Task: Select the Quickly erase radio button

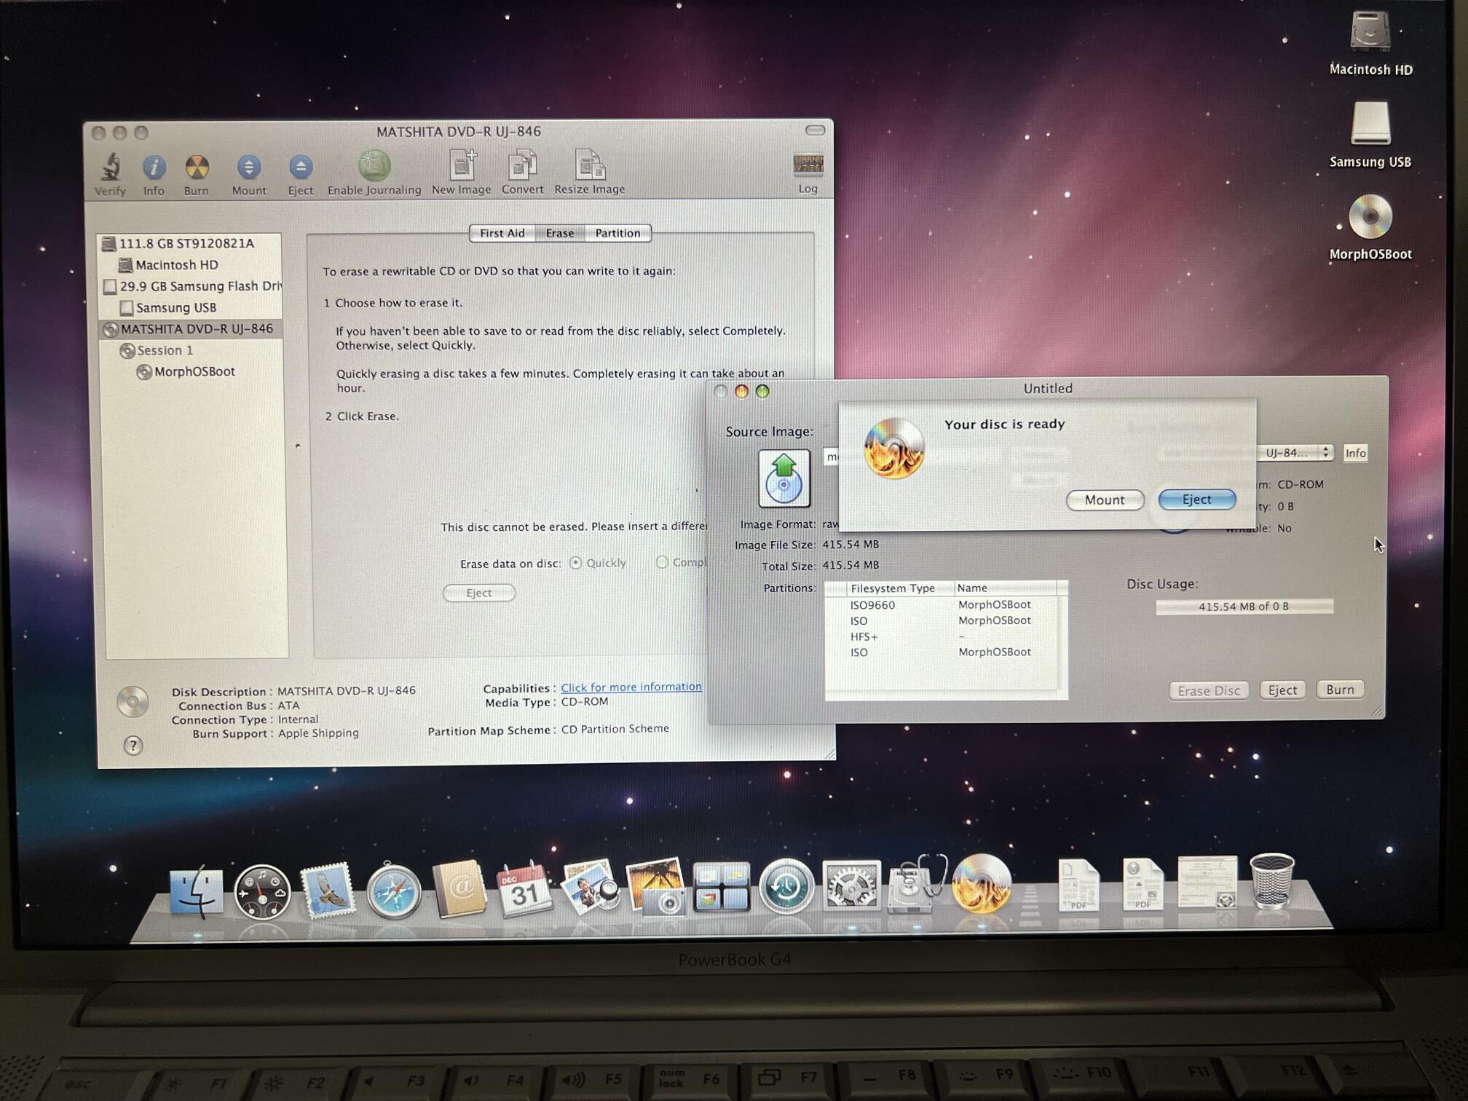Action: (576, 563)
